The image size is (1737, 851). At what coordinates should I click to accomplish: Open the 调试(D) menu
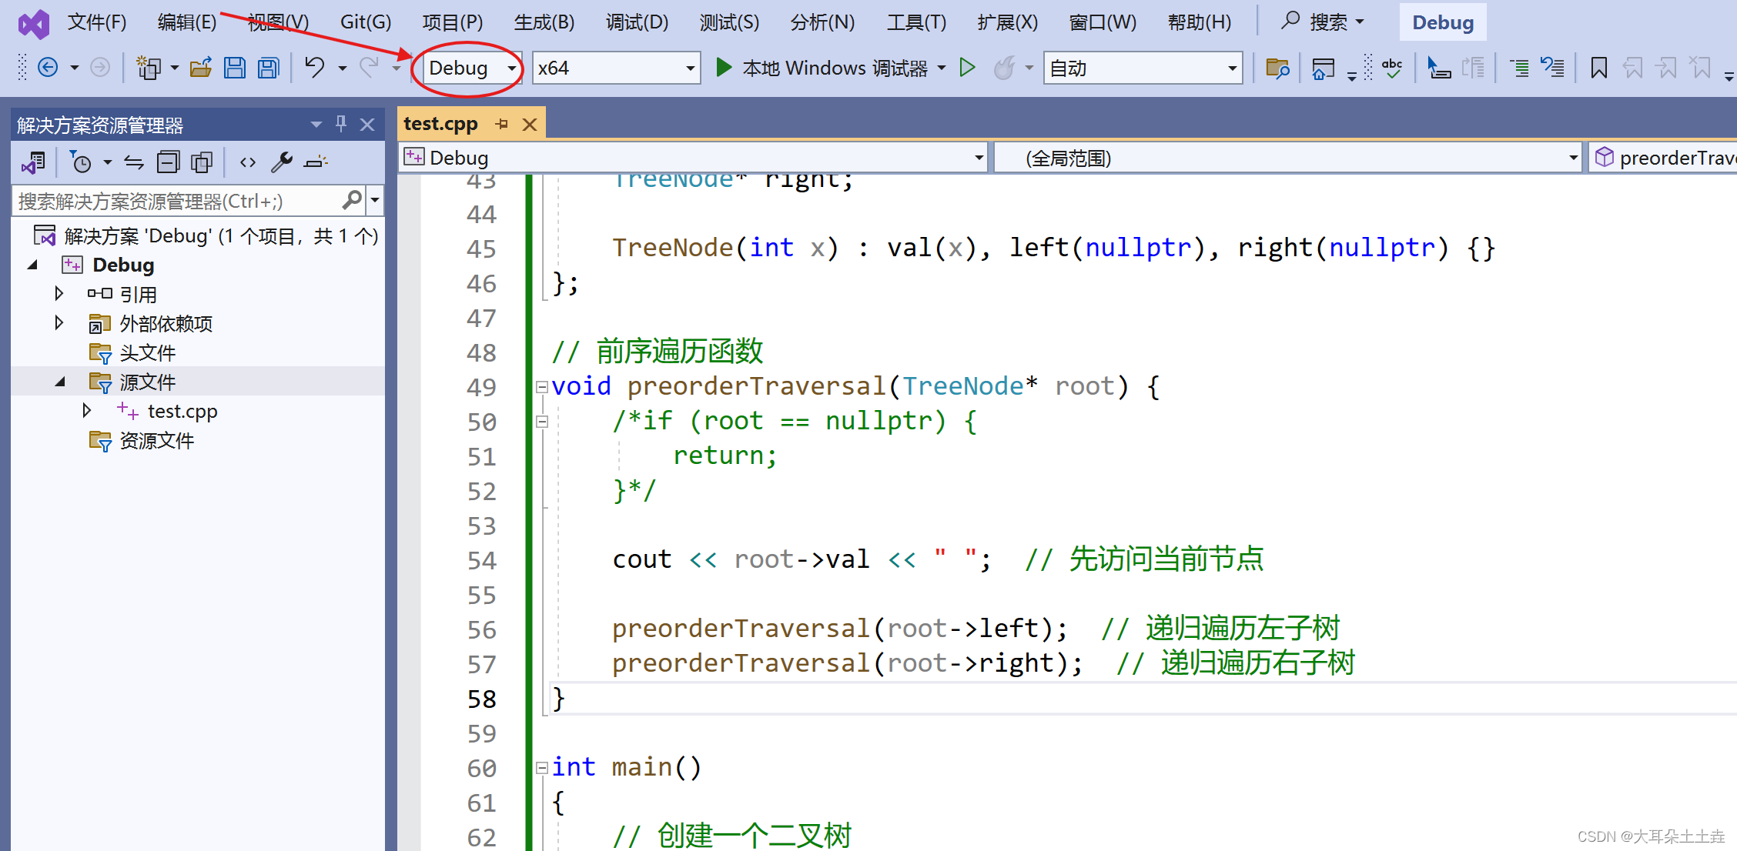[x=637, y=22]
